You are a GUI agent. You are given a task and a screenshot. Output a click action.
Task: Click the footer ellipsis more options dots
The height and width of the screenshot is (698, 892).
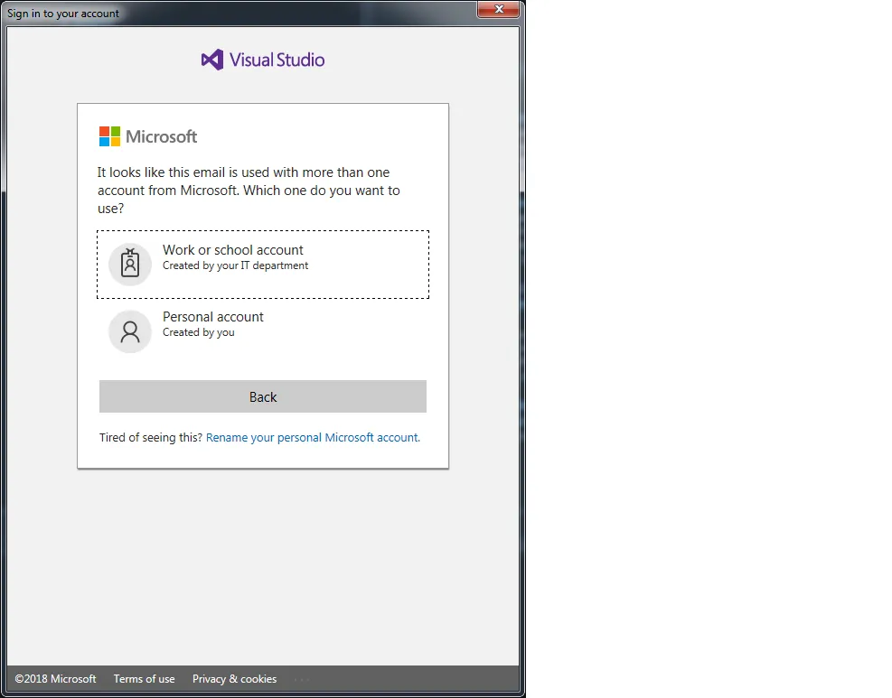point(302,679)
